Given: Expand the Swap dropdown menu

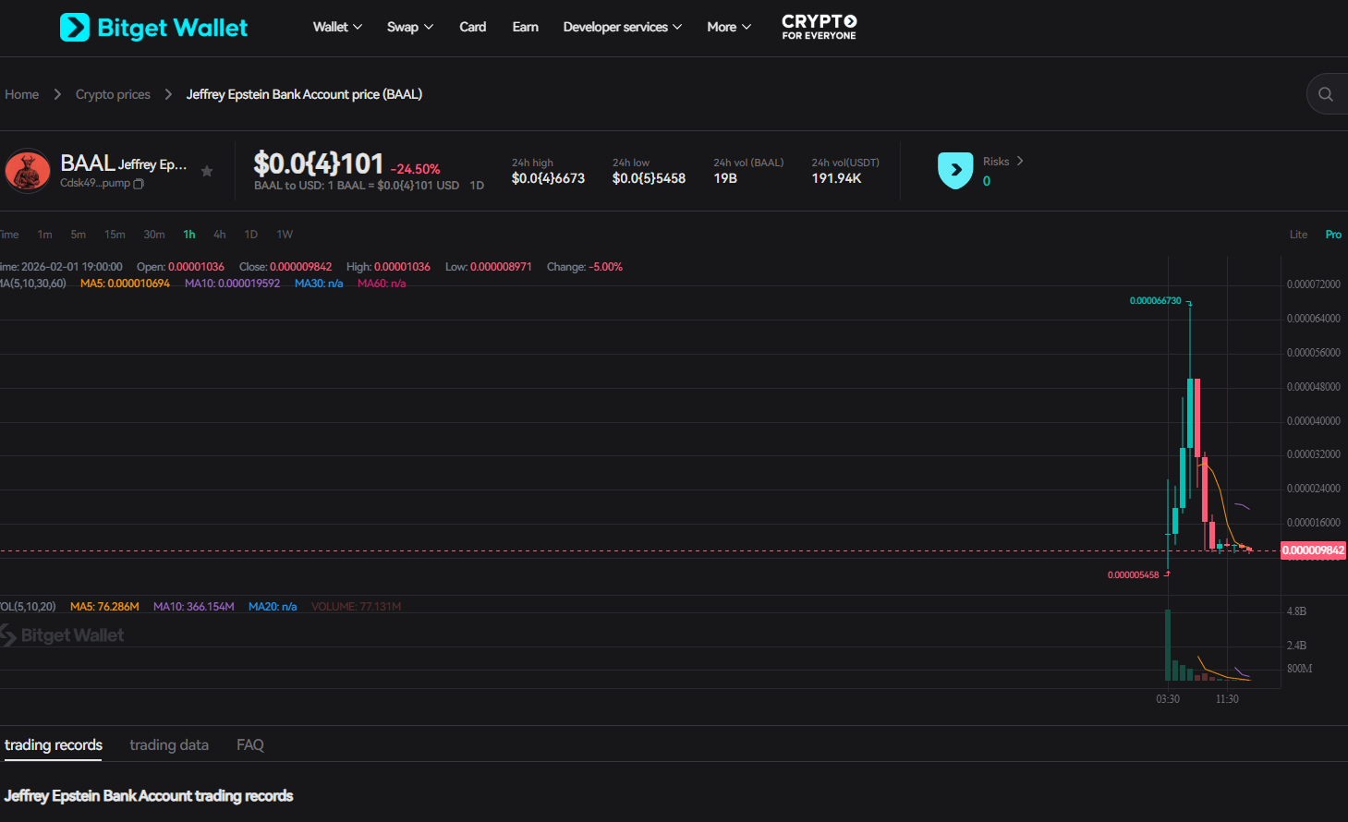Looking at the screenshot, I should tap(409, 27).
